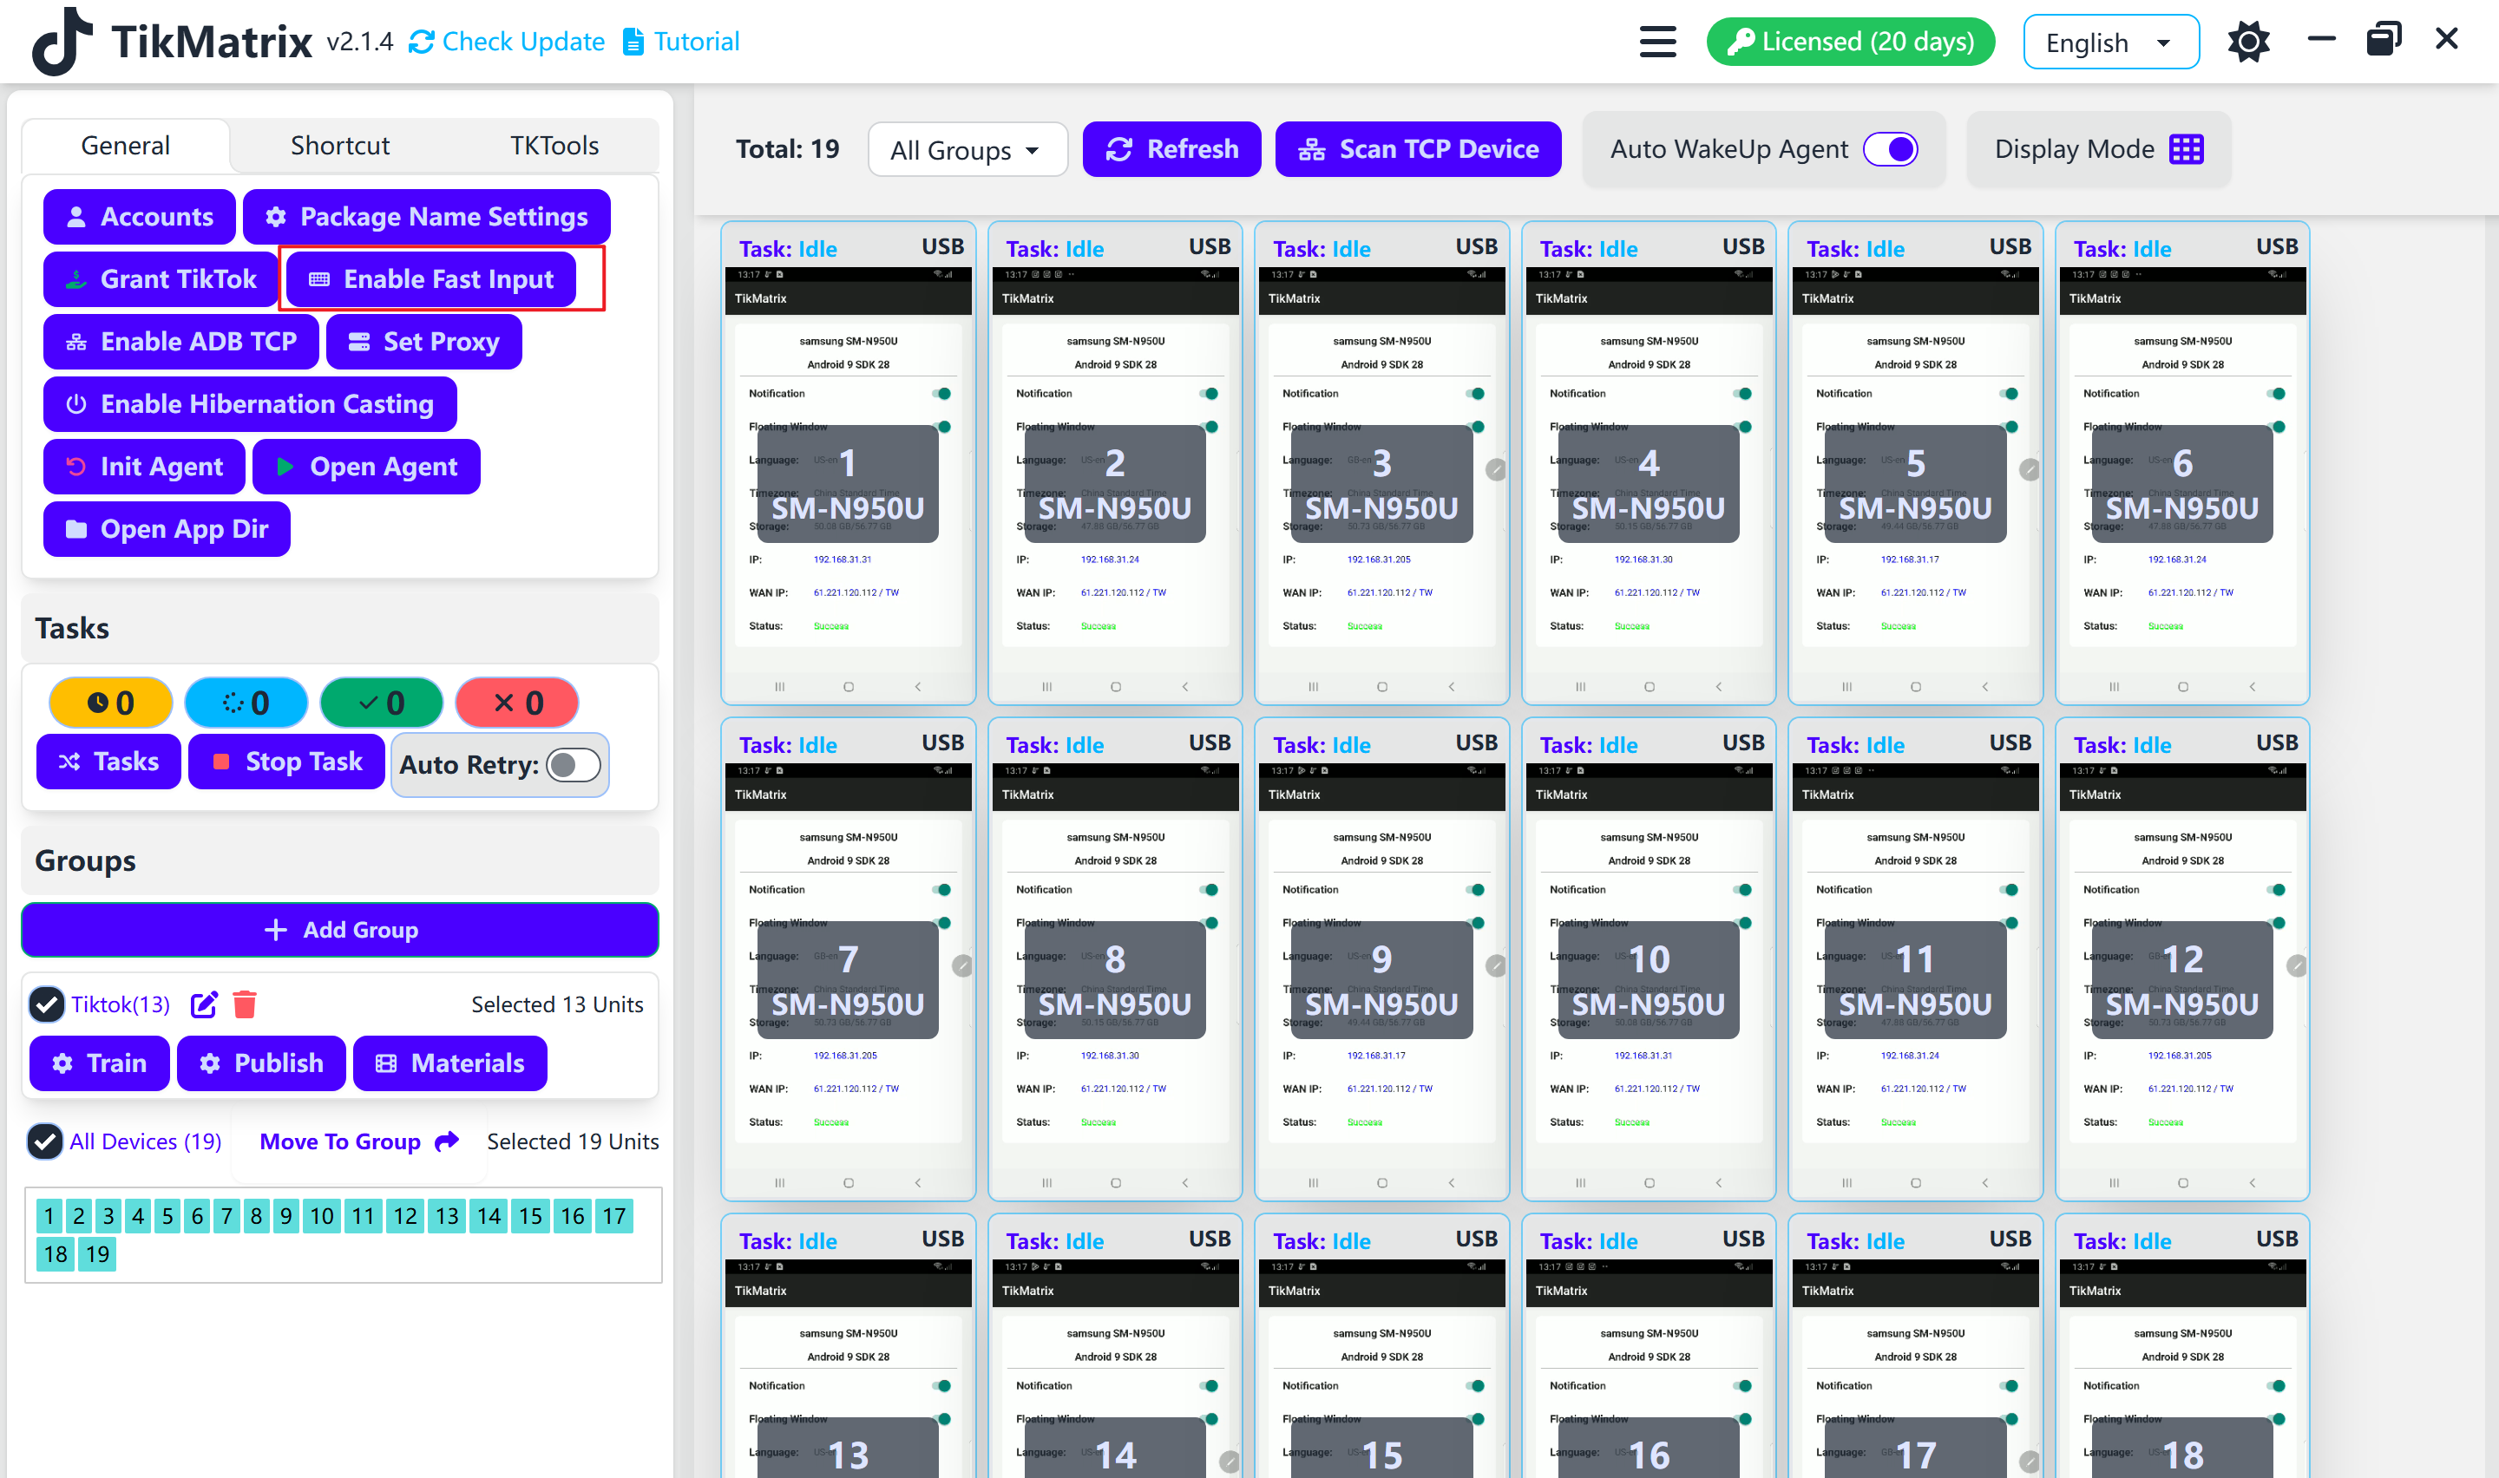Click device 10 recent apps icon

pyautogui.click(x=1581, y=1183)
